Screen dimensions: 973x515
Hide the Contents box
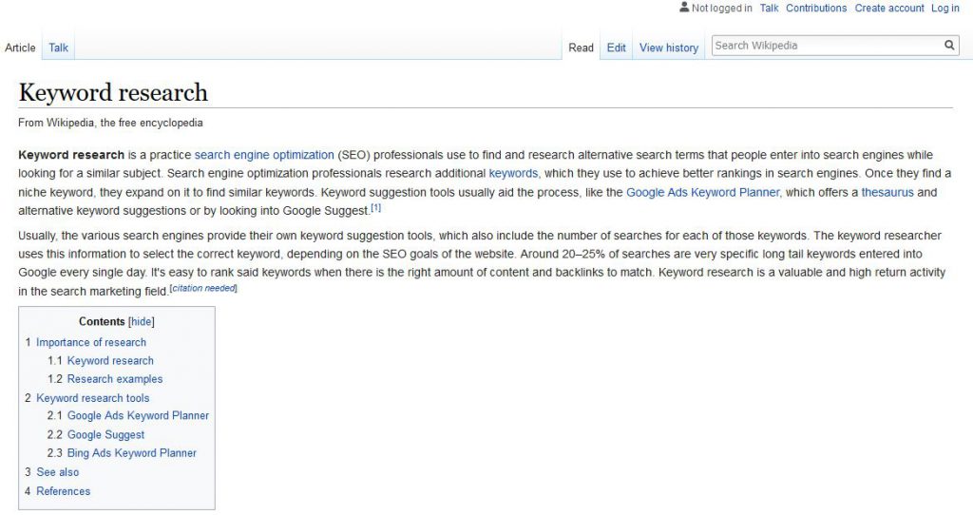coord(141,321)
